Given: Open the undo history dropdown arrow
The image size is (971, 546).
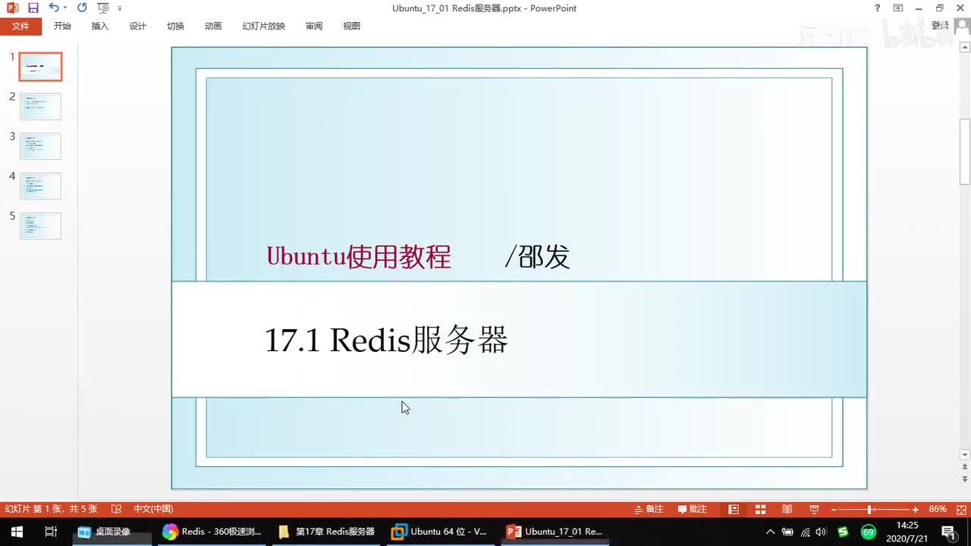Looking at the screenshot, I should (x=65, y=8).
